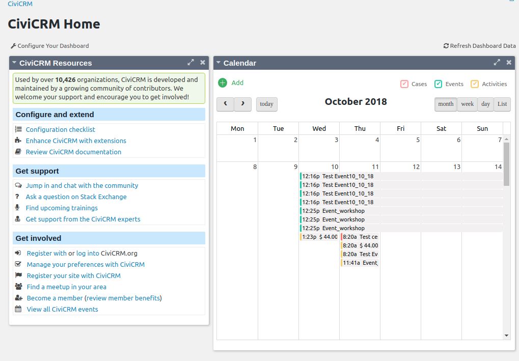Screen dimensions: 519x361
Task: Click the Add link in the Calendar
Action: [237, 82]
